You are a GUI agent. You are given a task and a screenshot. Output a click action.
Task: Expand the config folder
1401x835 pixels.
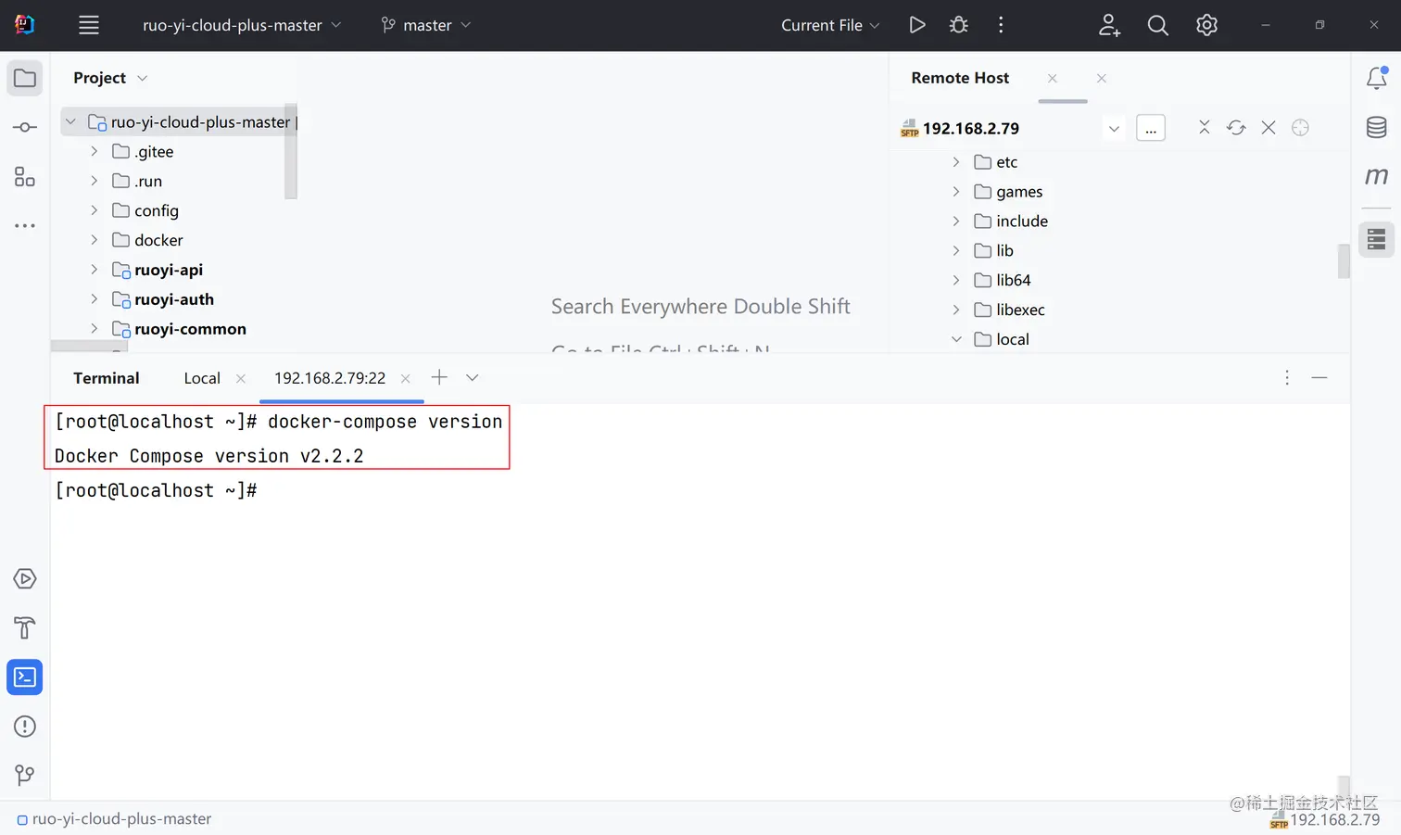point(94,210)
